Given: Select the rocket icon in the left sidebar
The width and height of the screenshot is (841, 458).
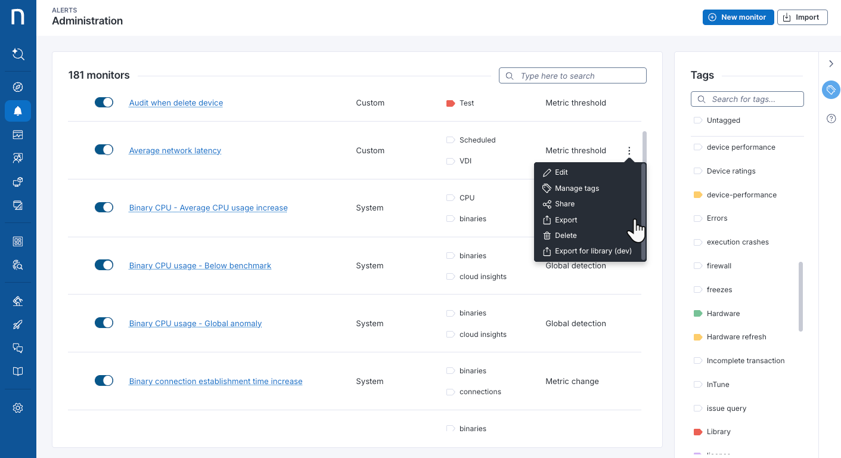Looking at the screenshot, I should pyautogui.click(x=17, y=324).
